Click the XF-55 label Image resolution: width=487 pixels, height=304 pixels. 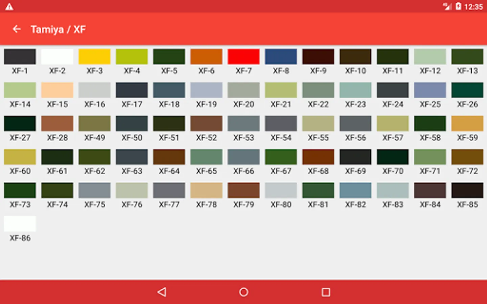coord(318,138)
